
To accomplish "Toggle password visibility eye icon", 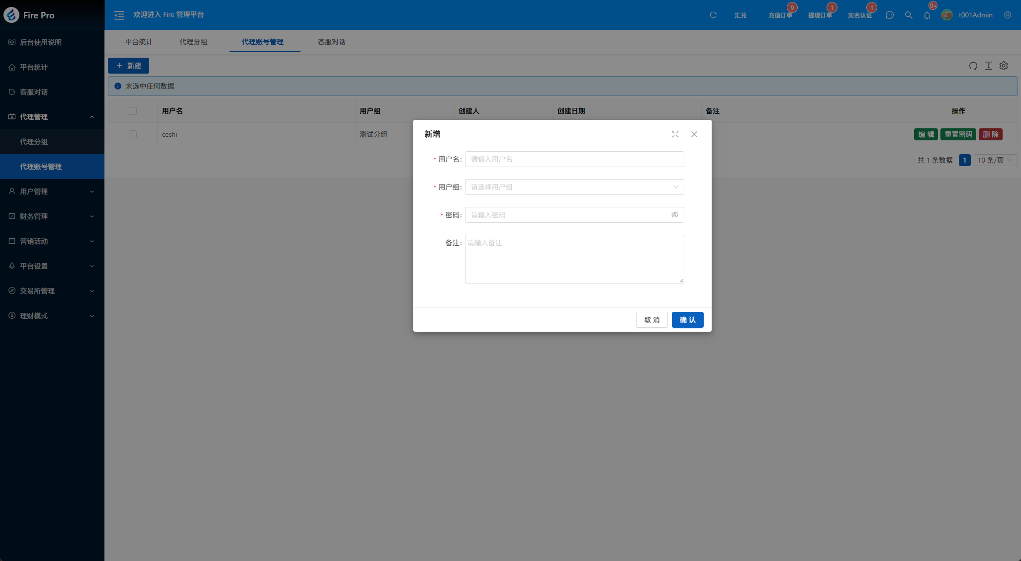I will click(x=674, y=215).
